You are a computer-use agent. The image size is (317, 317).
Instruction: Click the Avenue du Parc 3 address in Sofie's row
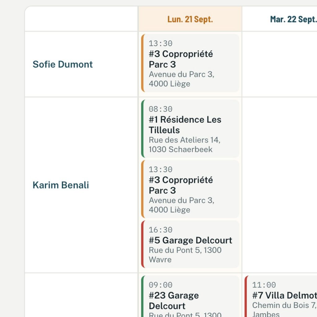181,79
